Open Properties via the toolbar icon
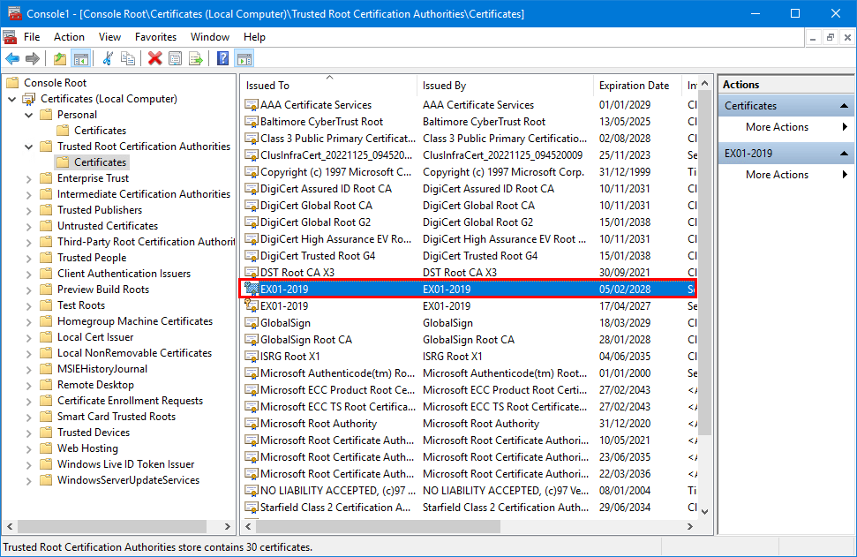The width and height of the screenshot is (857, 557). click(x=175, y=58)
